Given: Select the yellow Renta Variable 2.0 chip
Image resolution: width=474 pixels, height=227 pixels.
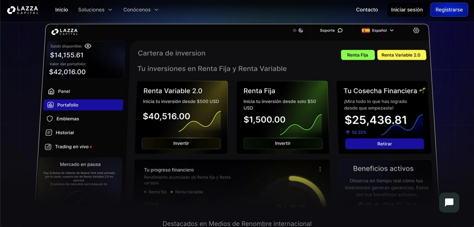Looking at the screenshot, I should [401, 55].
